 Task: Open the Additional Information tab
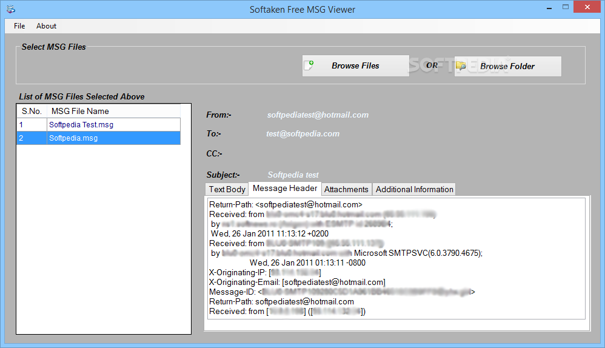(415, 189)
